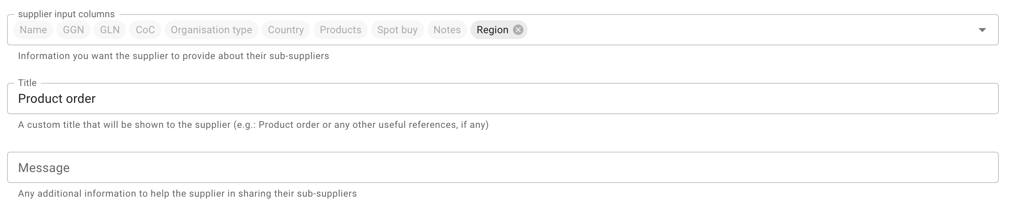The width and height of the screenshot is (1009, 208).
Task: Click into the Message text field
Action: pos(503,167)
